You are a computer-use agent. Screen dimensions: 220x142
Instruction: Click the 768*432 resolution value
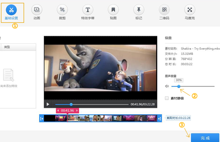pyautogui.click(x=187, y=59)
